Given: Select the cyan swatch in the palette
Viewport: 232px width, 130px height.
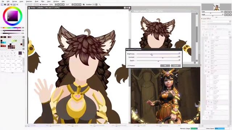Looking at the screenshot, I should pos(5,43).
